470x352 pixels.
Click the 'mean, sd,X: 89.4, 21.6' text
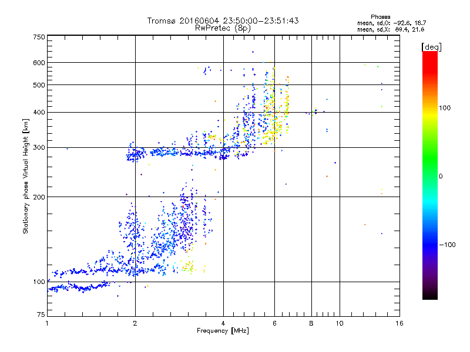(391, 29)
